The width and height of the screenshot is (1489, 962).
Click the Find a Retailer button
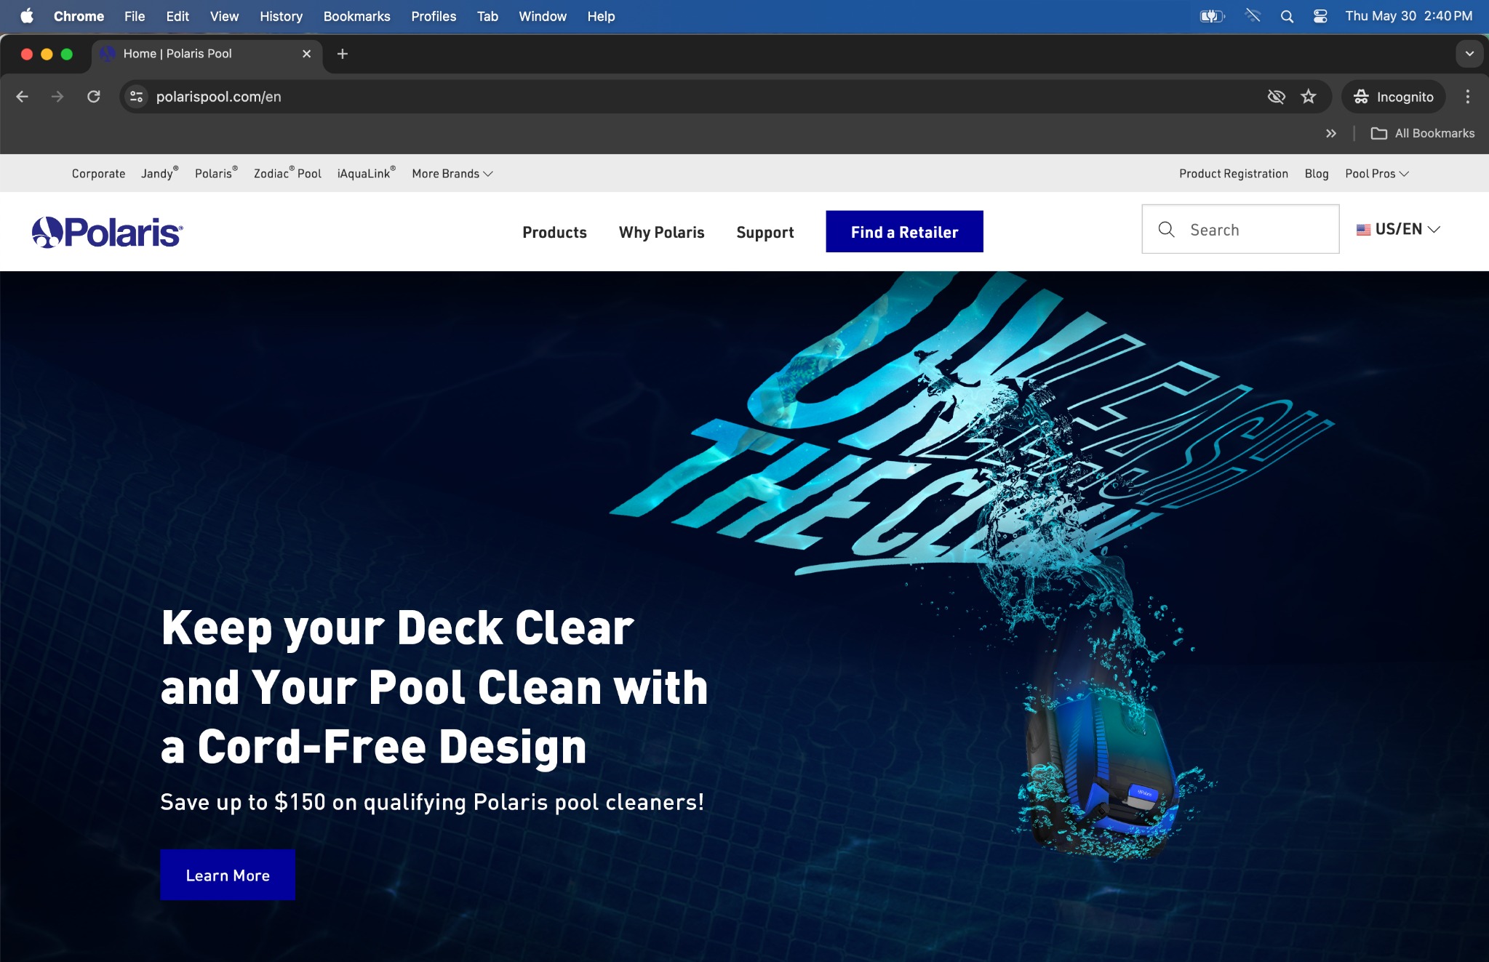point(904,231)
